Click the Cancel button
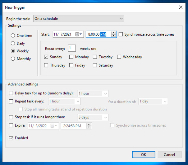This screenshot has width=188, height=165. [x=169, y=154]
